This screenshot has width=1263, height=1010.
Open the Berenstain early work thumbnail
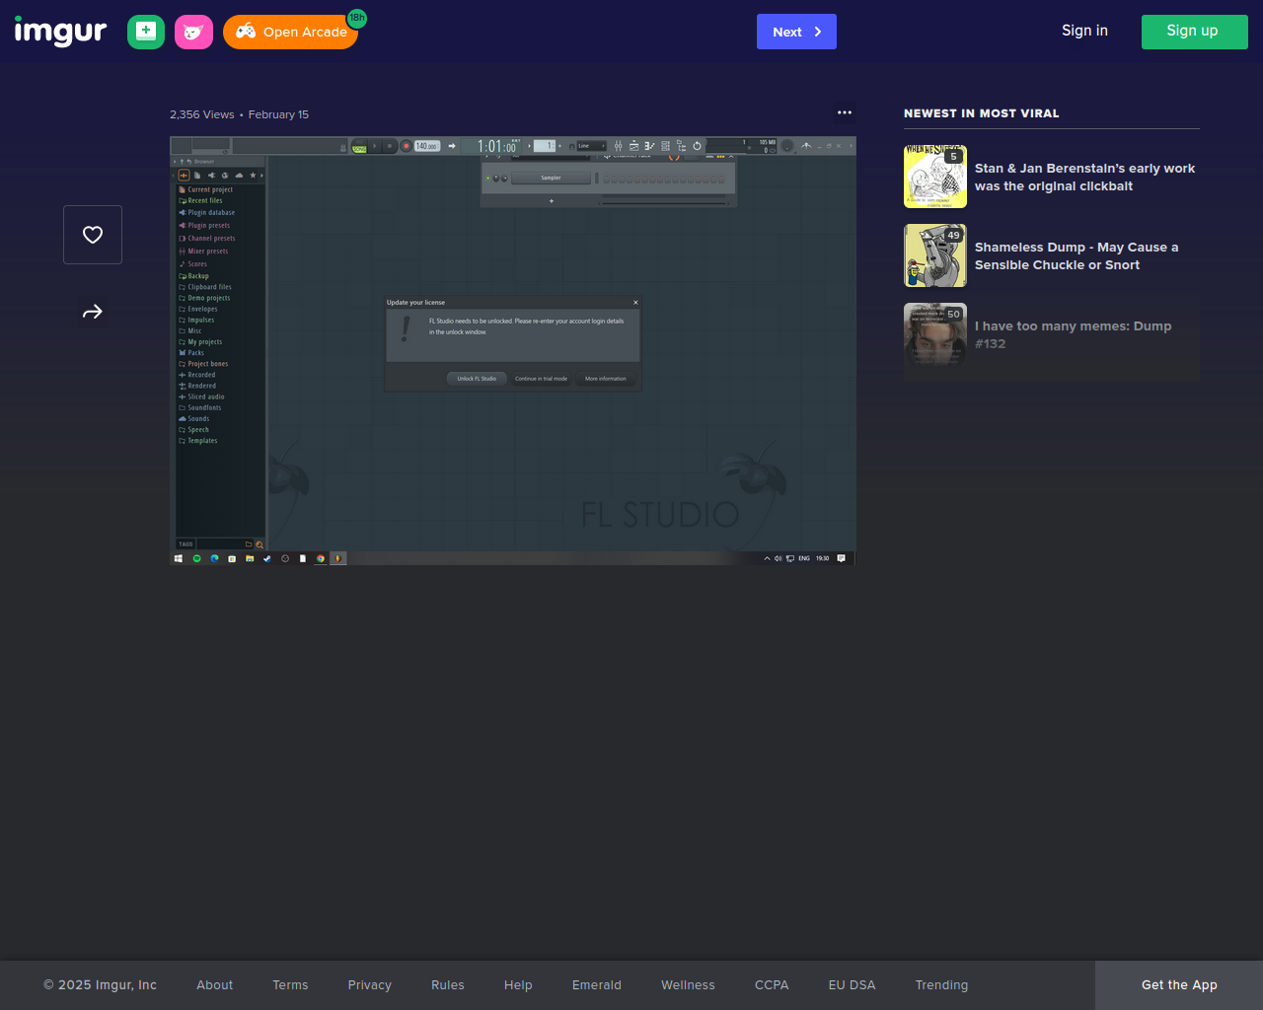coord(935,177)
